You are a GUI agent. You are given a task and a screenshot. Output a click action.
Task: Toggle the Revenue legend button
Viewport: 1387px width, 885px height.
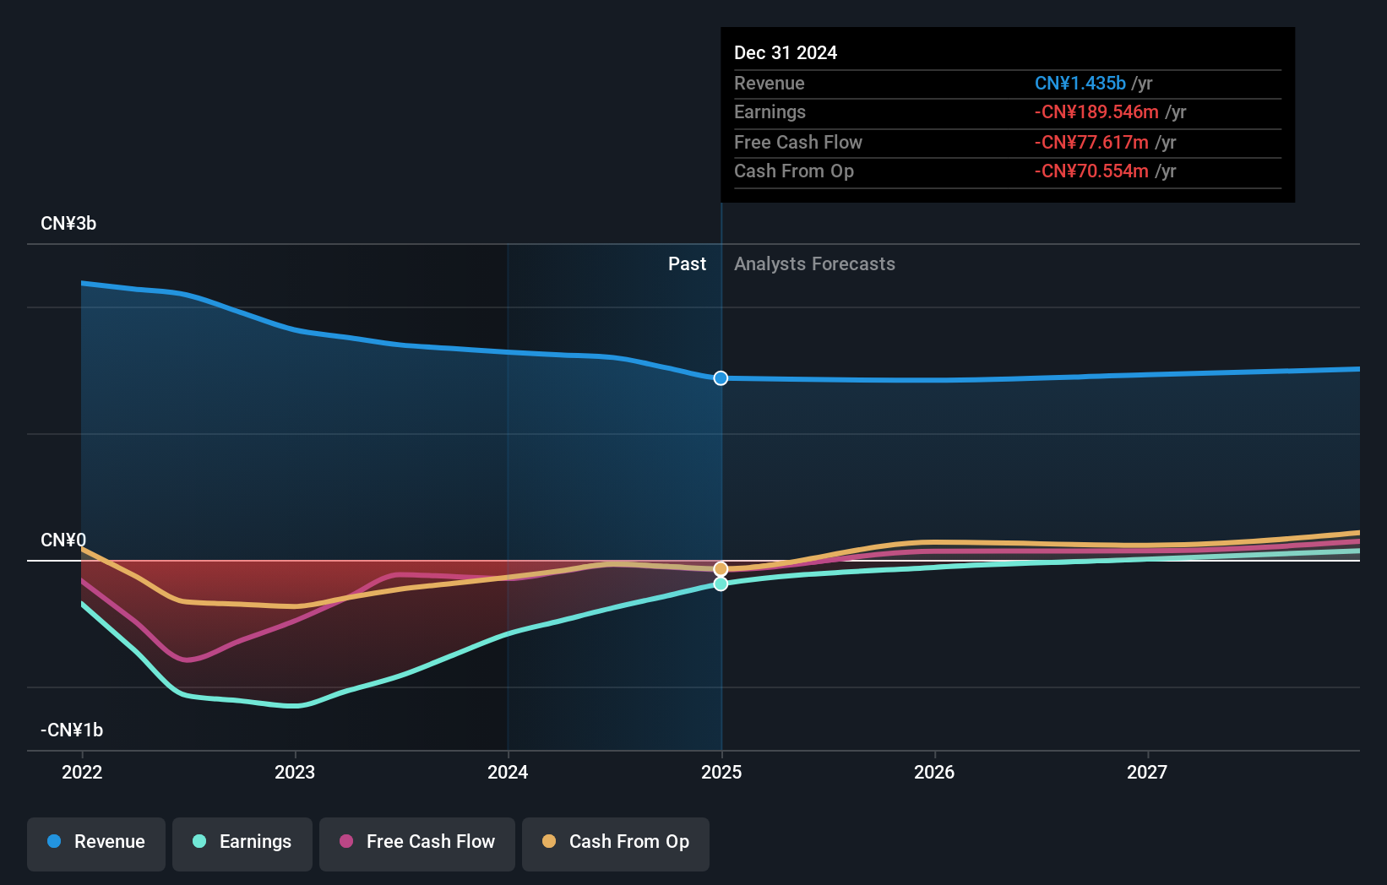pos(96,844)
